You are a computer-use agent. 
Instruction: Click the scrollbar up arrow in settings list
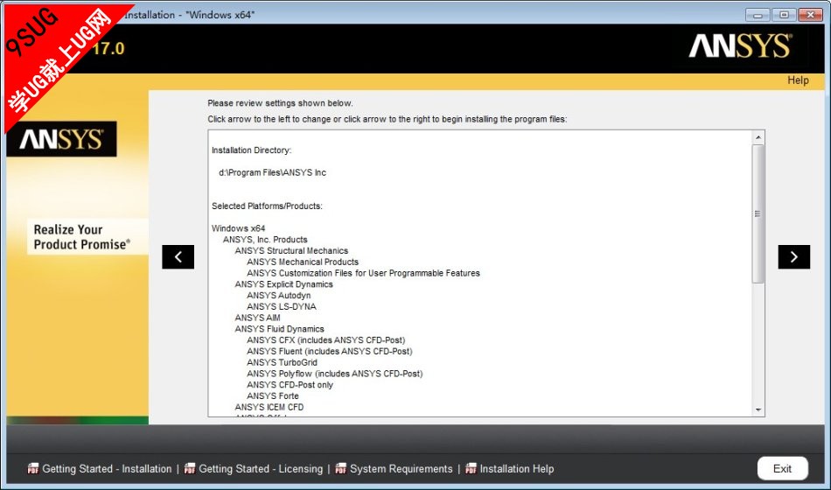(x=758, y=137)
